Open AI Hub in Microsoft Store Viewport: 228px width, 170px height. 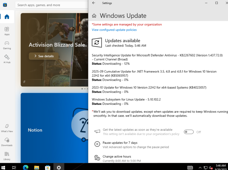7,59
